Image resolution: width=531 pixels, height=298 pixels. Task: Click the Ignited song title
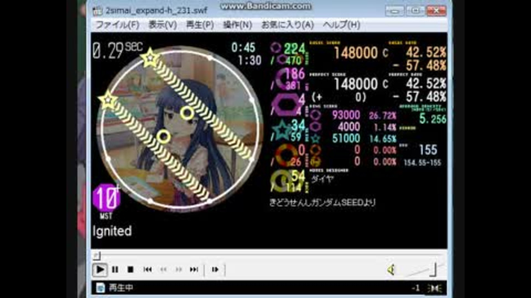click(x=112, y=231)
